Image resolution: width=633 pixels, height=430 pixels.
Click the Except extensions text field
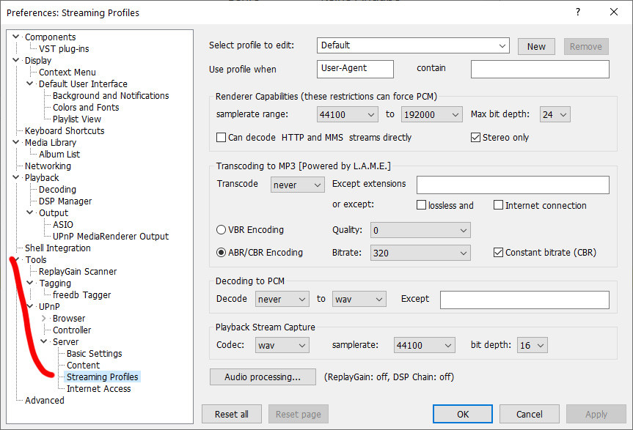click(513, 185)
